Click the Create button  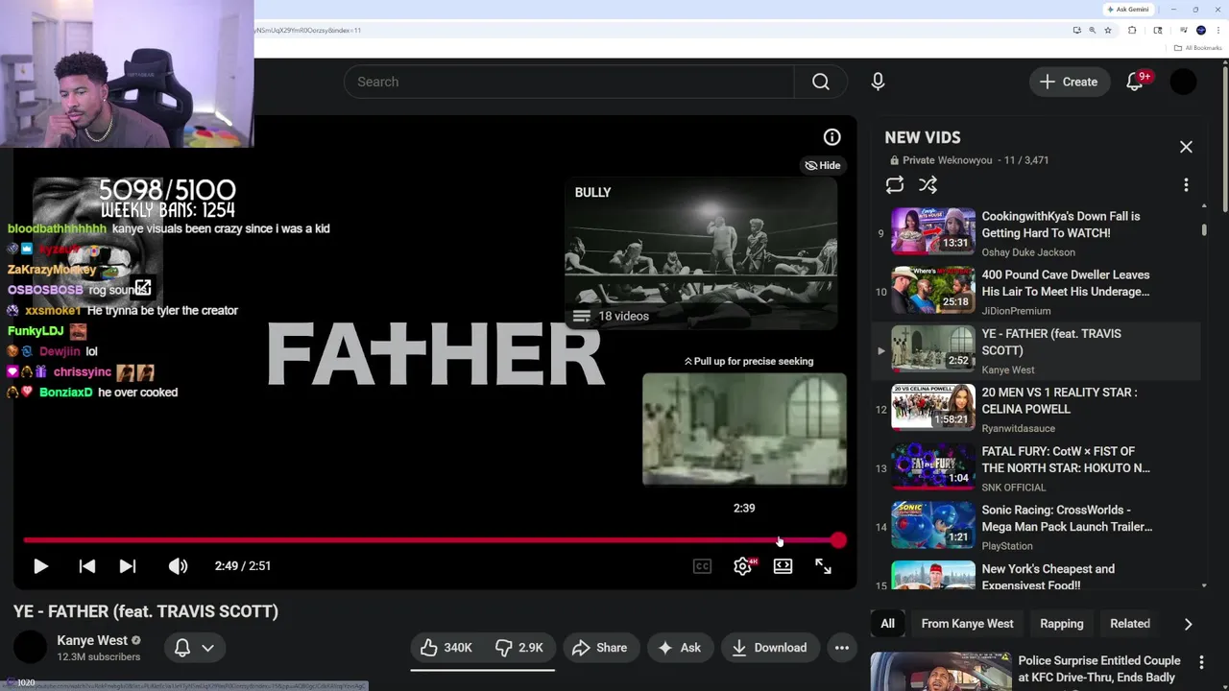coord(1069,82)
